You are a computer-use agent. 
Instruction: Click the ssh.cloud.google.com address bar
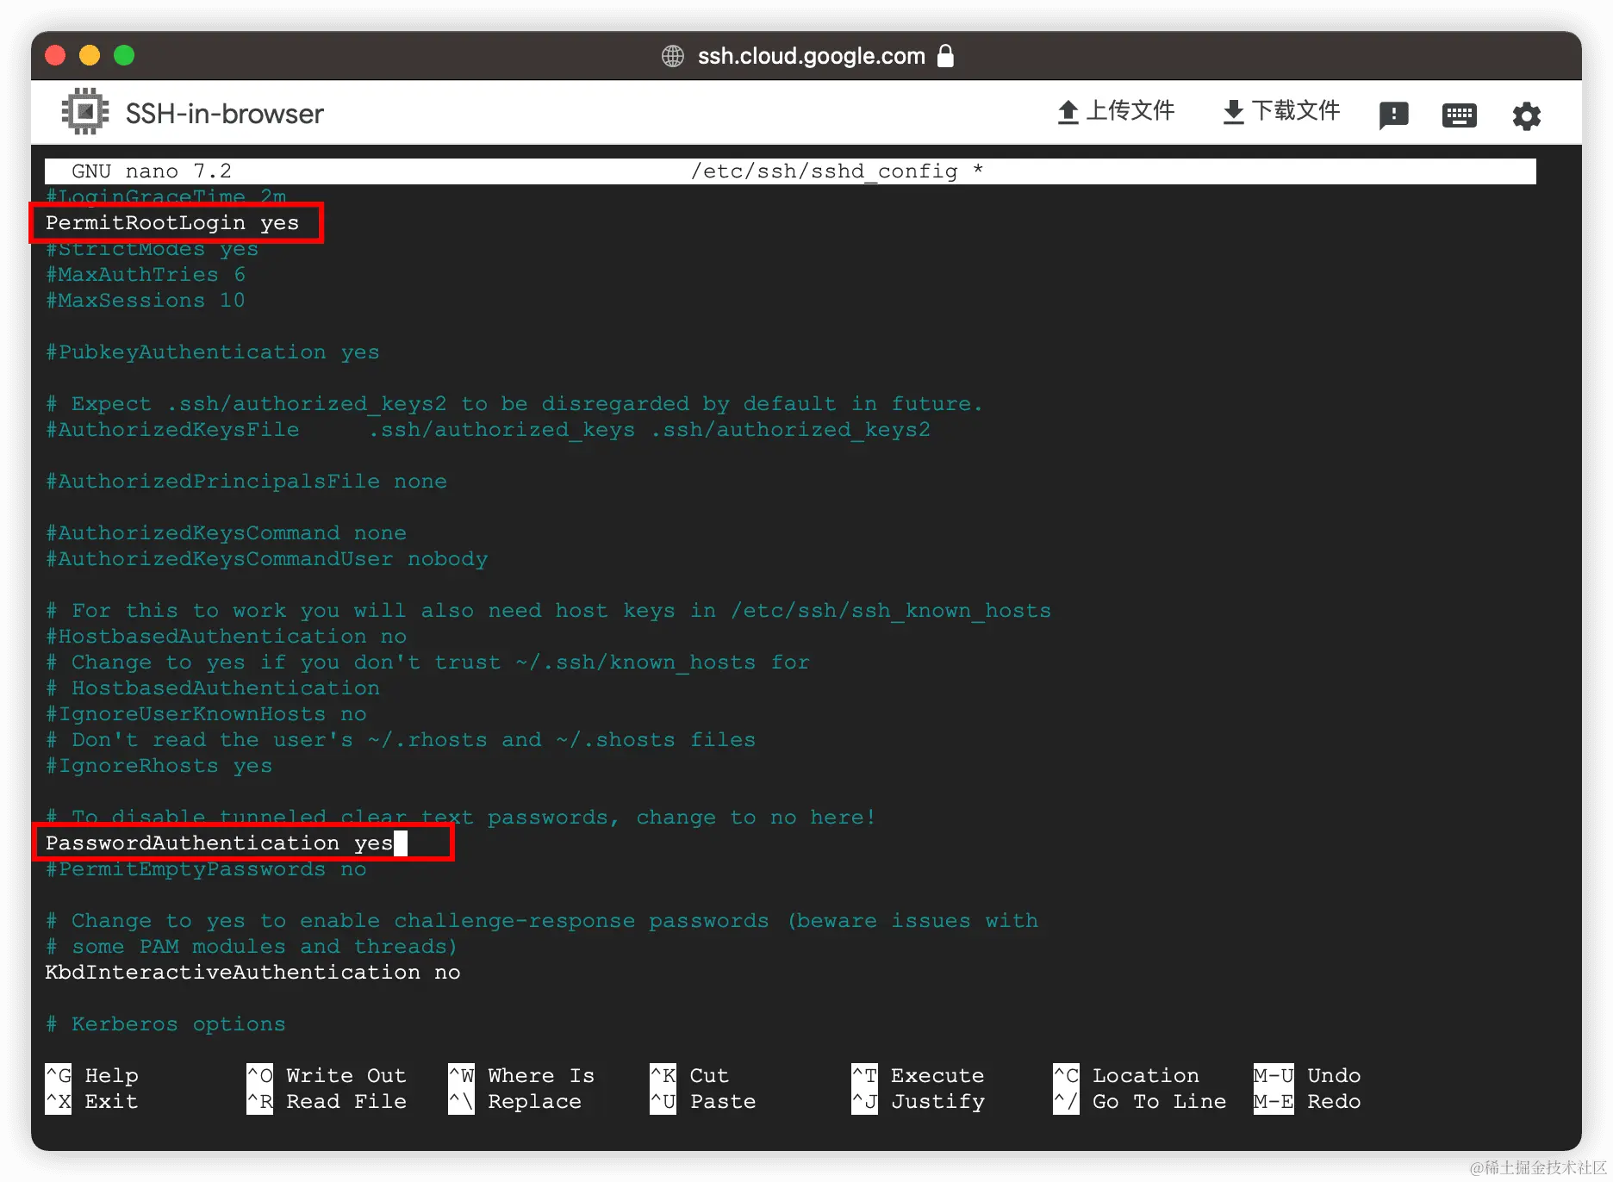coord(810,56)
